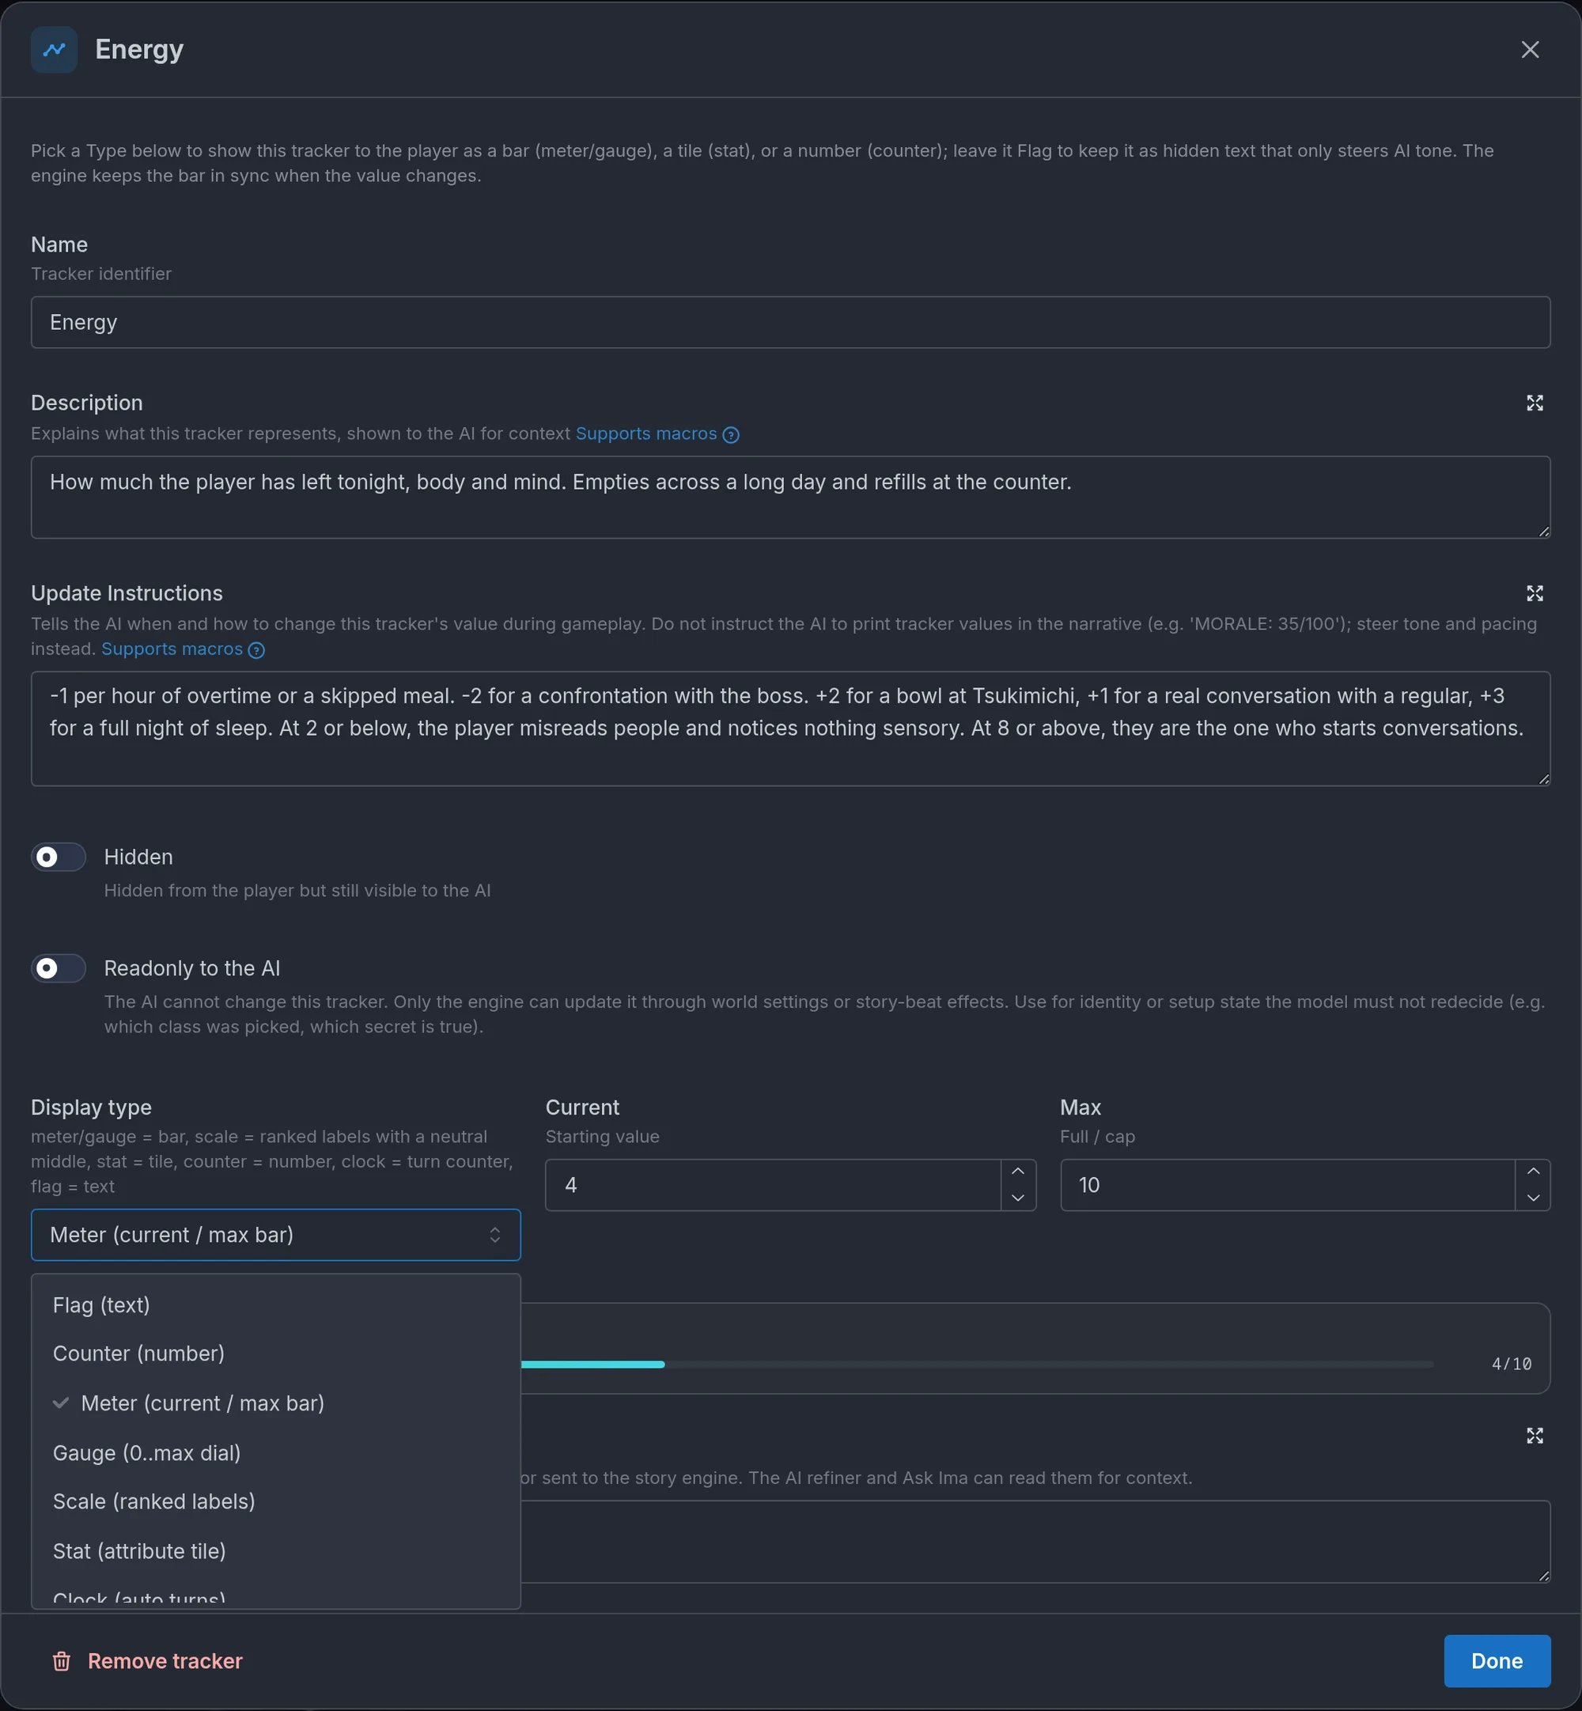Focus the Name tracker identifier field
Viewport: 1582px width, 1711px height.
(x=790, y=323)
